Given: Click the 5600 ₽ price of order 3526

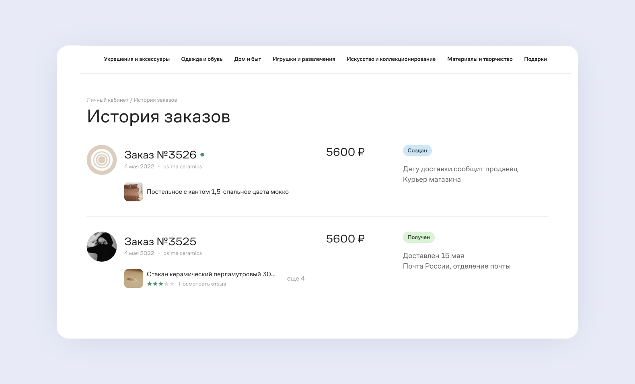Looking at the screenshot, I should (345, 152).
